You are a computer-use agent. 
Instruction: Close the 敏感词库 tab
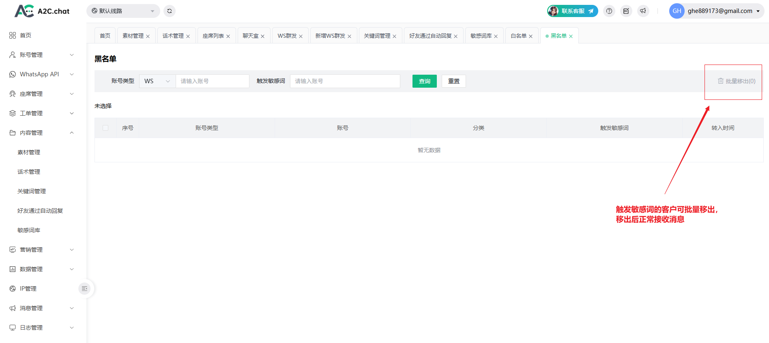pos(496,37)
